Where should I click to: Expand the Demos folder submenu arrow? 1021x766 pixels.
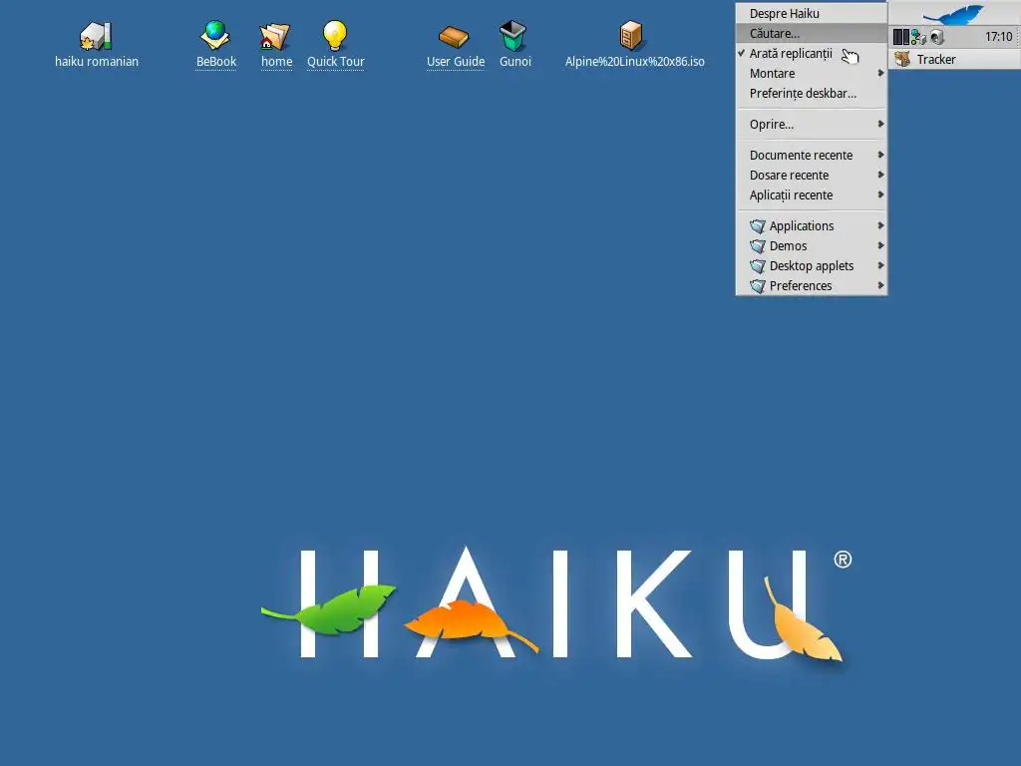(880, 245)
